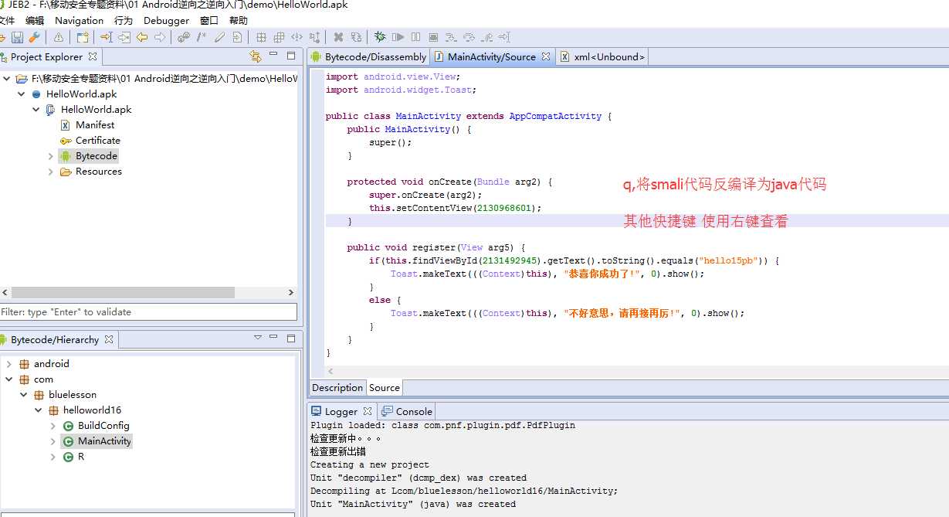Minimize the Project Explorer panel

point(273,55)
